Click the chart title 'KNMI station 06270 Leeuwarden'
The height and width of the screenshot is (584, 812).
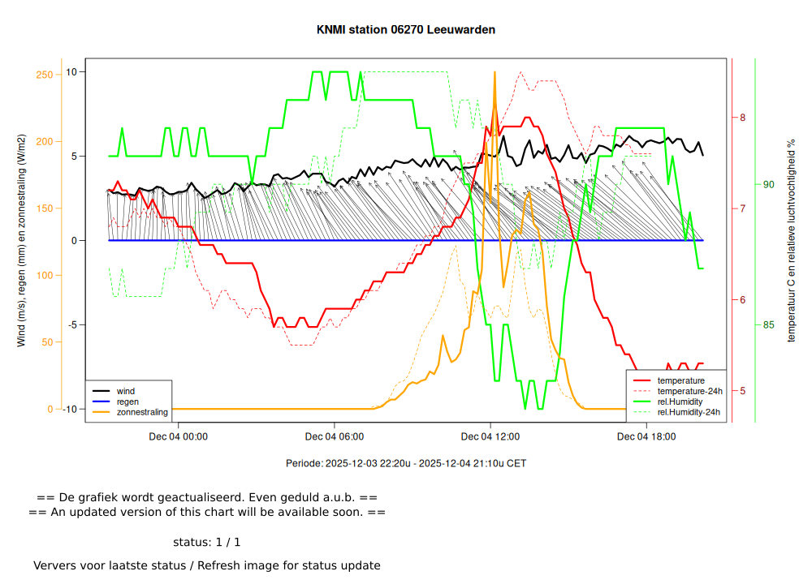(x=406, y=30)
